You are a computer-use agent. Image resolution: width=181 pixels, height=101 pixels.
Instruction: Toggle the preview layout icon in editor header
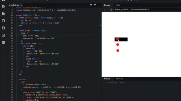tap(95, 5)
